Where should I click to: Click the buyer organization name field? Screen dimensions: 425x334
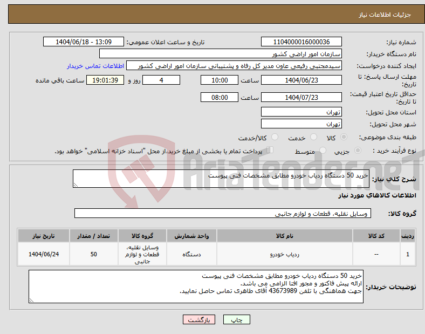[221, 53]
